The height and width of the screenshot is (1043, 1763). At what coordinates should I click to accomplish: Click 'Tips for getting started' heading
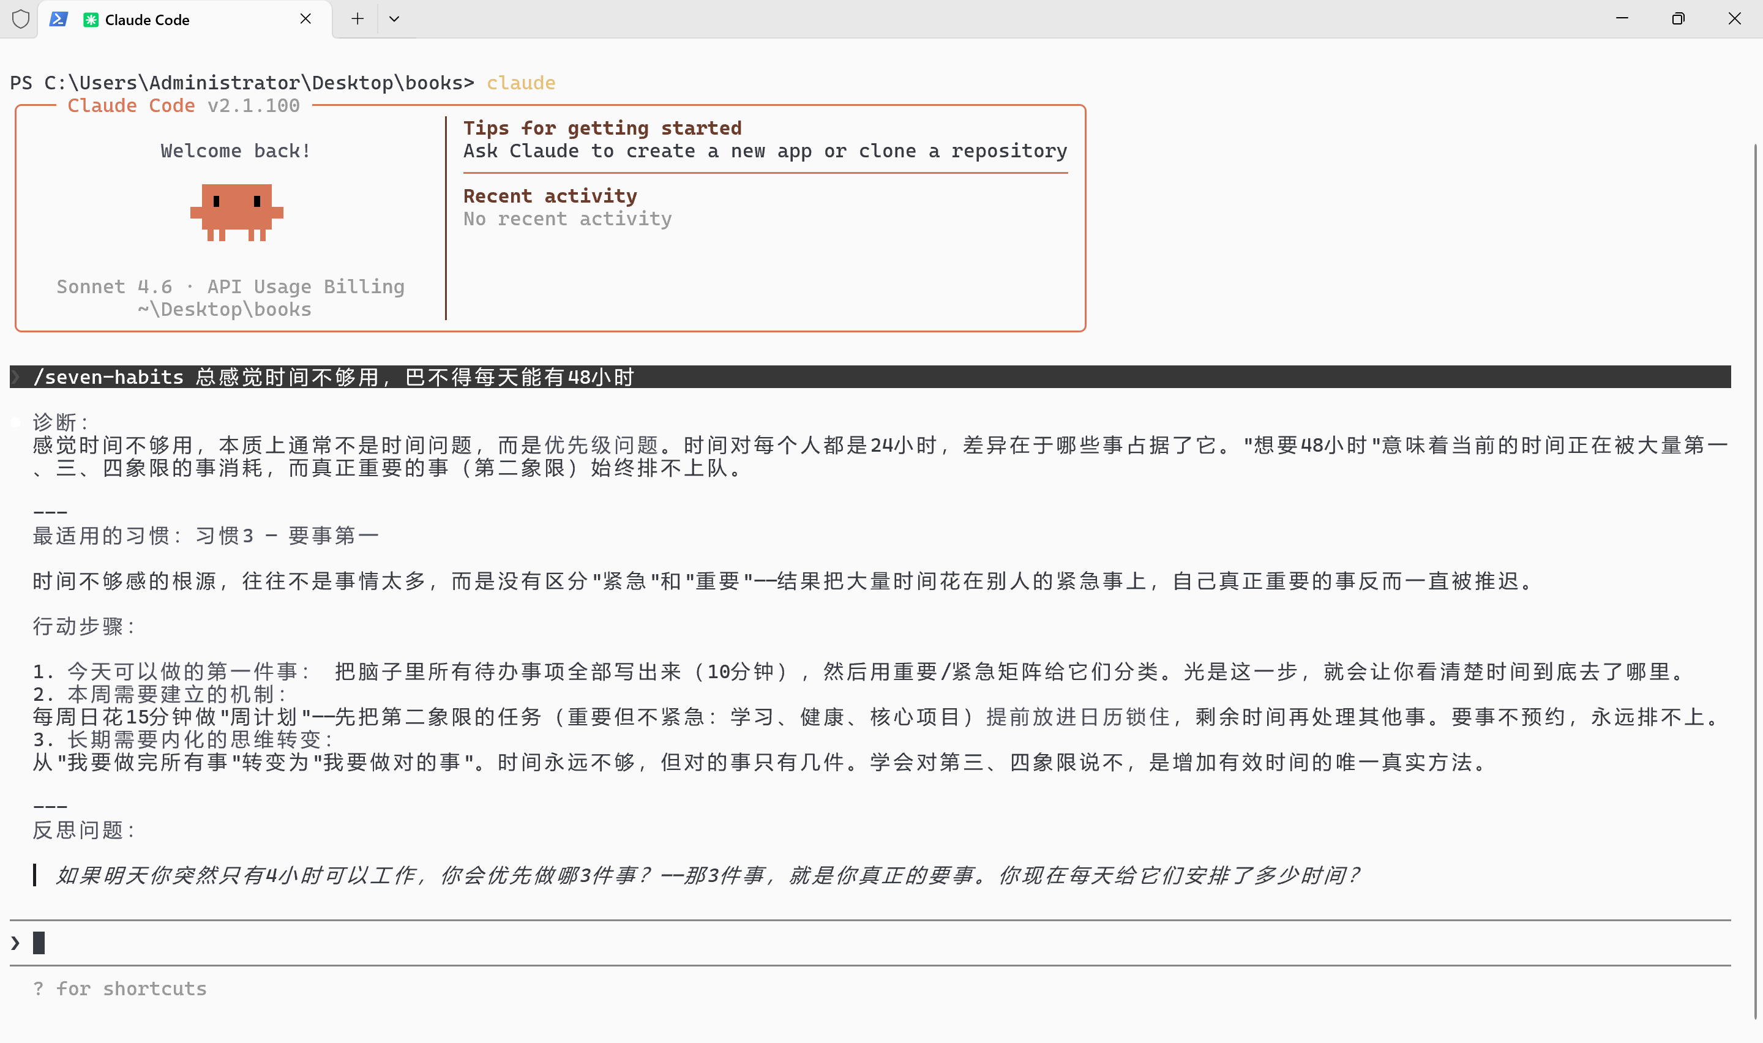click(602, 128)
